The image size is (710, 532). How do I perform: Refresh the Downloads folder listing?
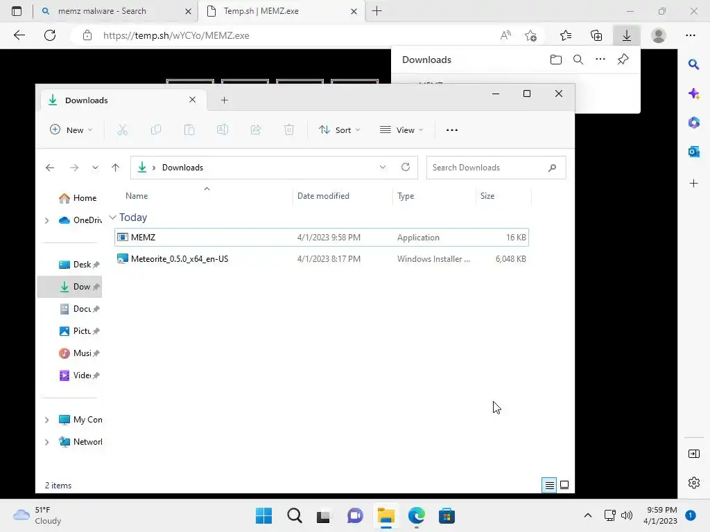click(x=406, y=167)
